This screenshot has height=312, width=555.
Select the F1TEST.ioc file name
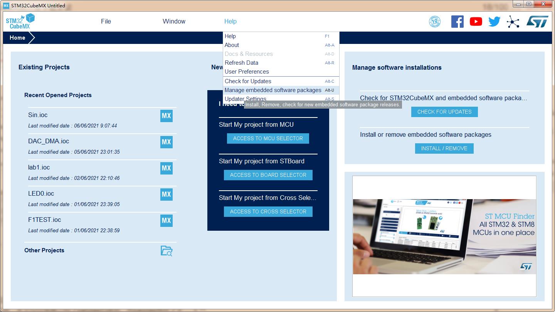point(45,220)
